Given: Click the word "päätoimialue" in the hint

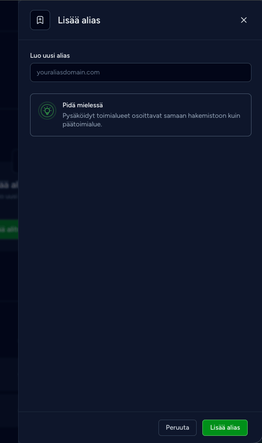Looking at the screenshot, I should 82,124.
